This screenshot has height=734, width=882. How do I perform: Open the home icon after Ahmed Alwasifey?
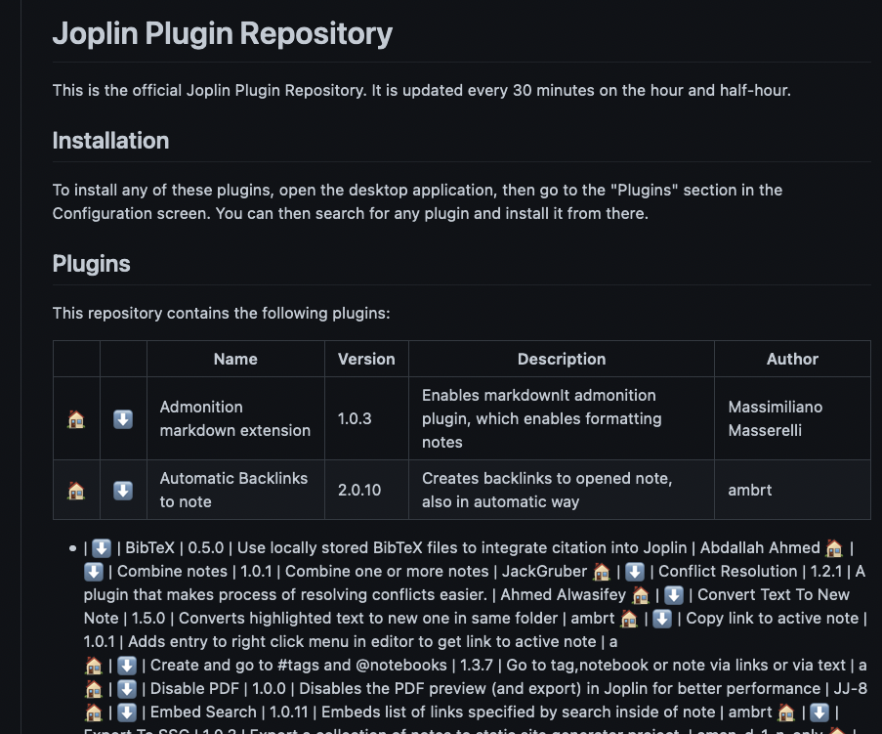[x=640, y=594]
